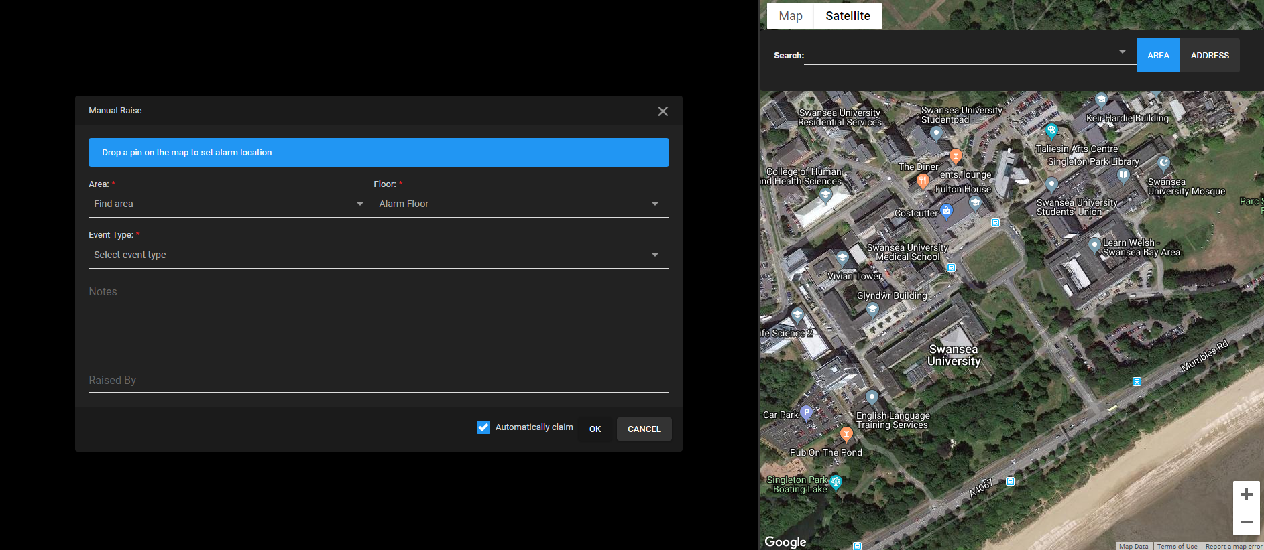This screenshot has height=550, width=1264.
Task: Select the AREA search mode button
Action: click(1158, 56)
